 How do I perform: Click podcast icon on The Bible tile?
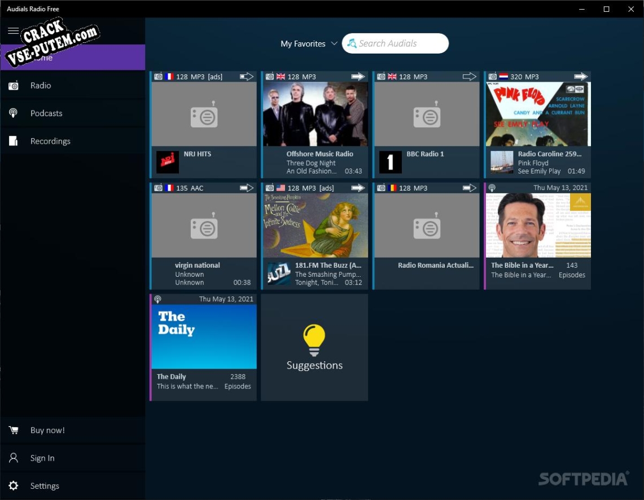pos(492,188)
